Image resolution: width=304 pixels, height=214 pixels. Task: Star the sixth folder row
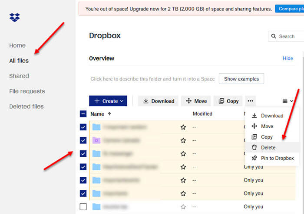(x=183, y=193)
